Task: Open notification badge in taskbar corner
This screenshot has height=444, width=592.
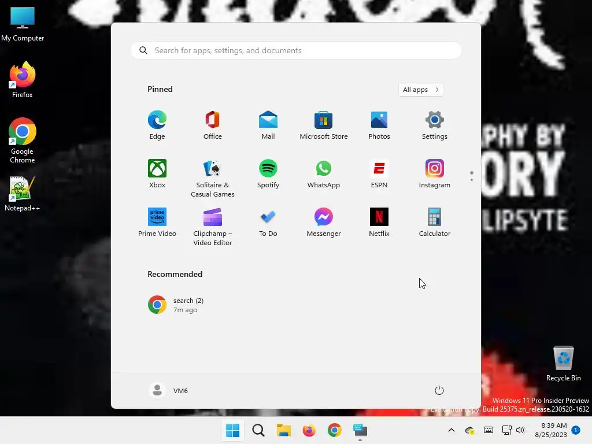Action: (576, 430)
